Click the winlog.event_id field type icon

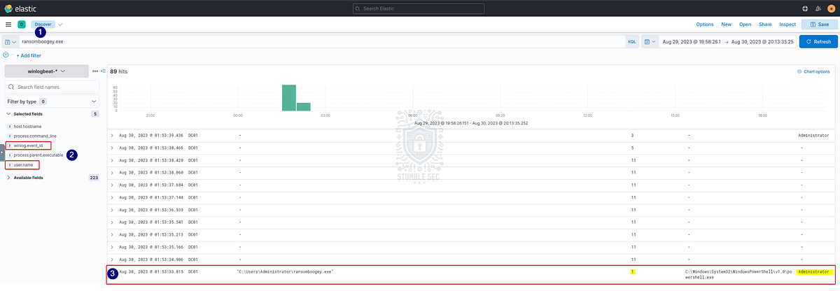click(x=10, y=145)
